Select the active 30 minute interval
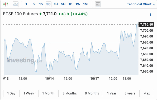Image resolution: width=157 pixels, height=100 pixels. coord(49,4)
